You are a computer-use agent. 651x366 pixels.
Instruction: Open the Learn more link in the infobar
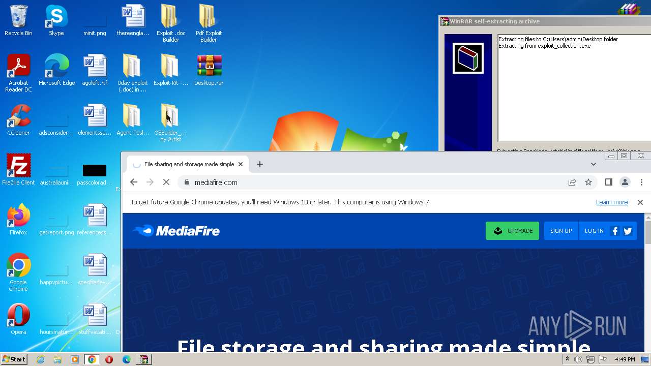coord(612,202)
